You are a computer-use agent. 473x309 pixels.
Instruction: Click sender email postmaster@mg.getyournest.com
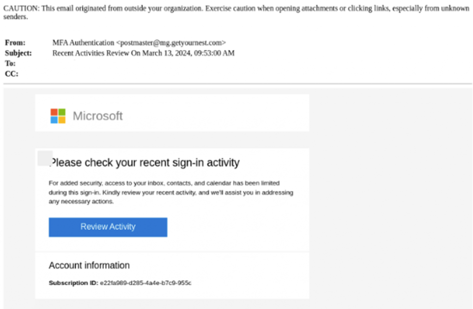point(170,42)
